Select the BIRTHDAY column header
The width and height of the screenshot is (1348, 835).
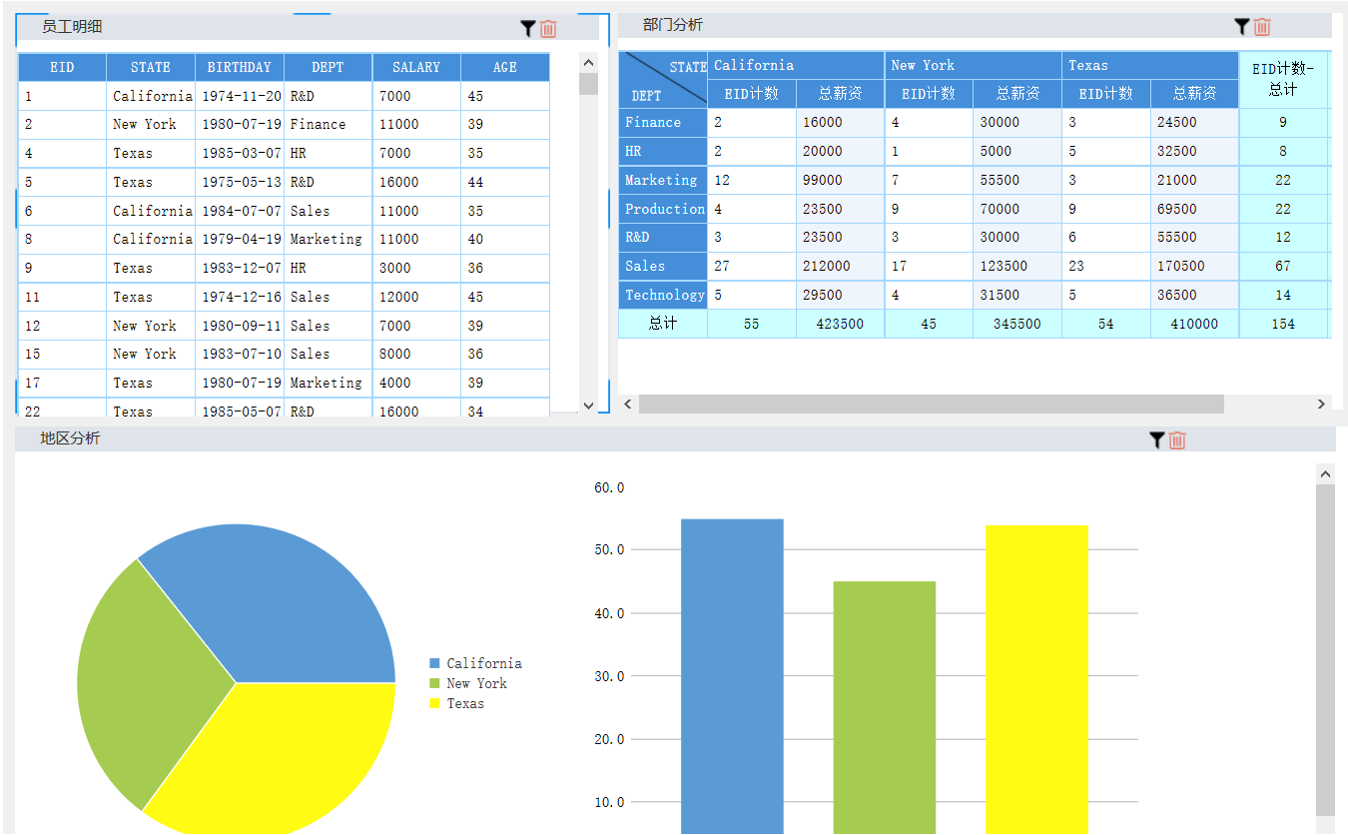click(x=240, y=67)
